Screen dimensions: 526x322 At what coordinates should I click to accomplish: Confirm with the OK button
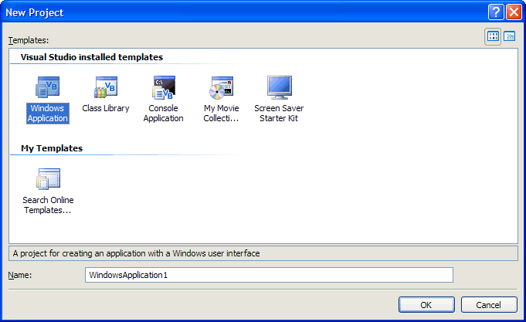[x=426, y=304]
